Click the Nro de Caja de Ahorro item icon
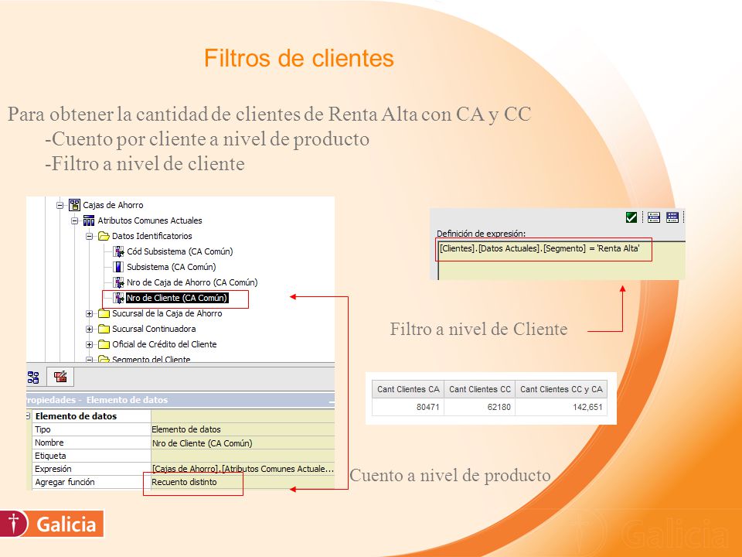The image size is (742, 557). pyautogui.click(x=118, y=283)
